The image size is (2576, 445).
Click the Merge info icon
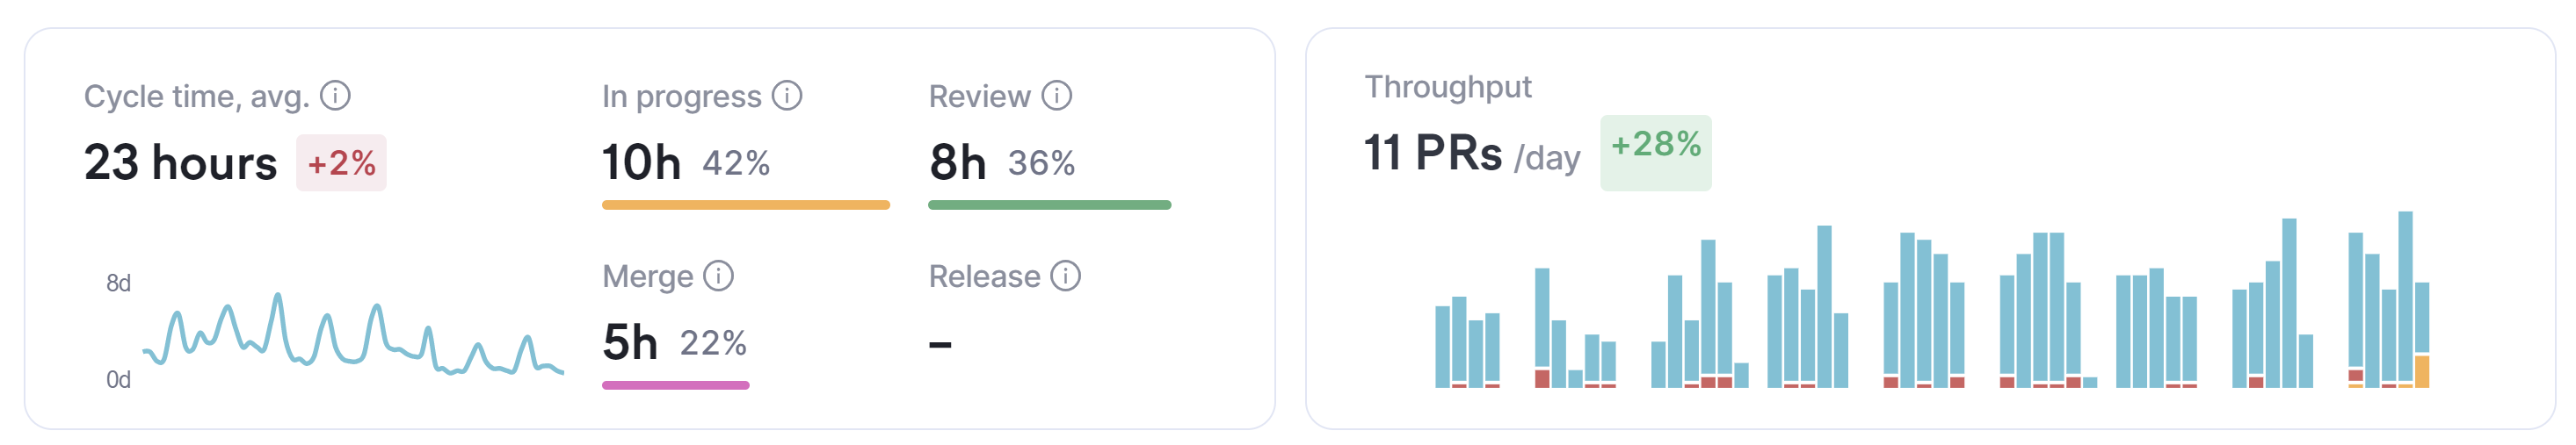[x=718, y=276]
